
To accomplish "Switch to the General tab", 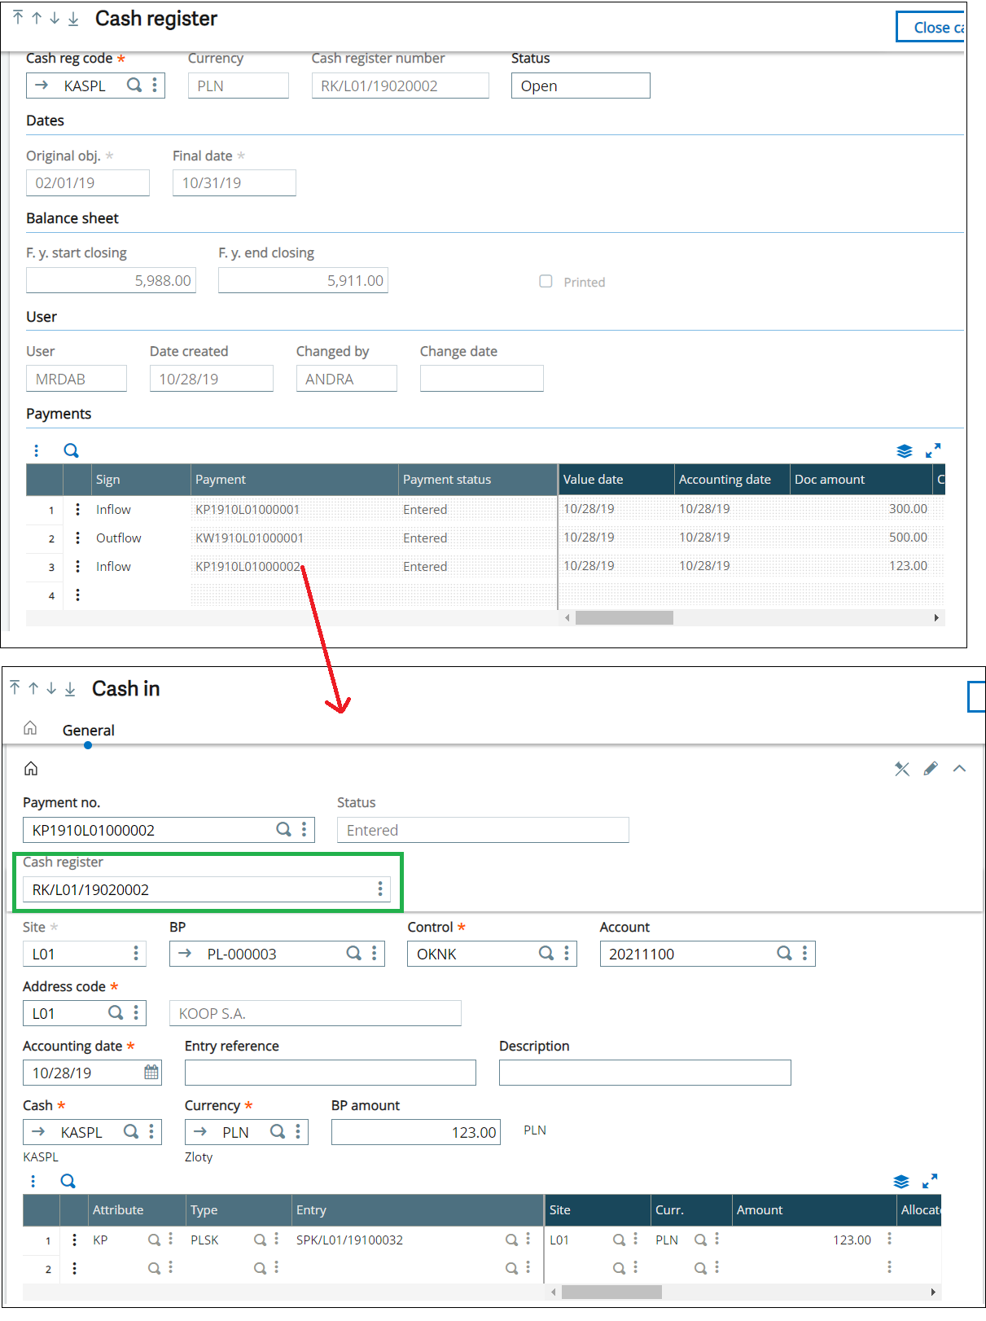I will tap(88, 730).
